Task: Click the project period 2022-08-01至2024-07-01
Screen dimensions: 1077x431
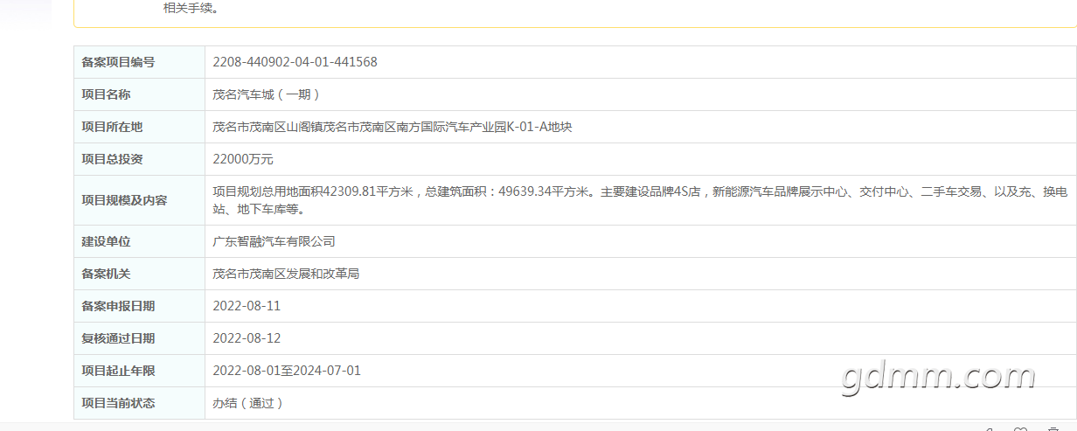Action: 287,371
